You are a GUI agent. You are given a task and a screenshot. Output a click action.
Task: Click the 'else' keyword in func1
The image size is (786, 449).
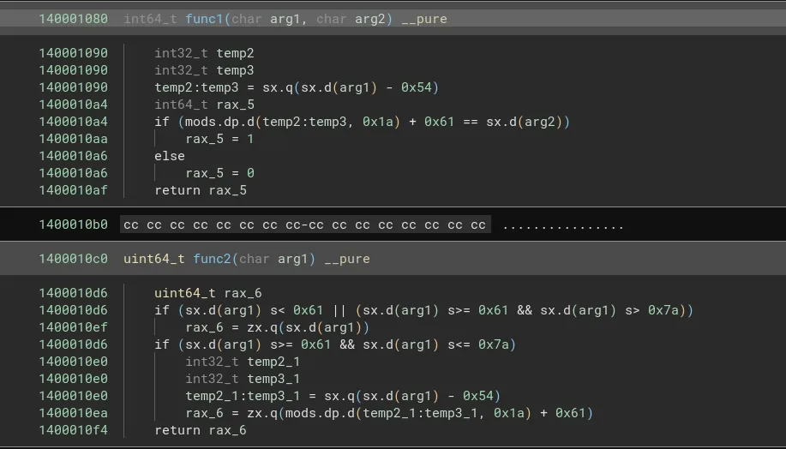point(170,156)
